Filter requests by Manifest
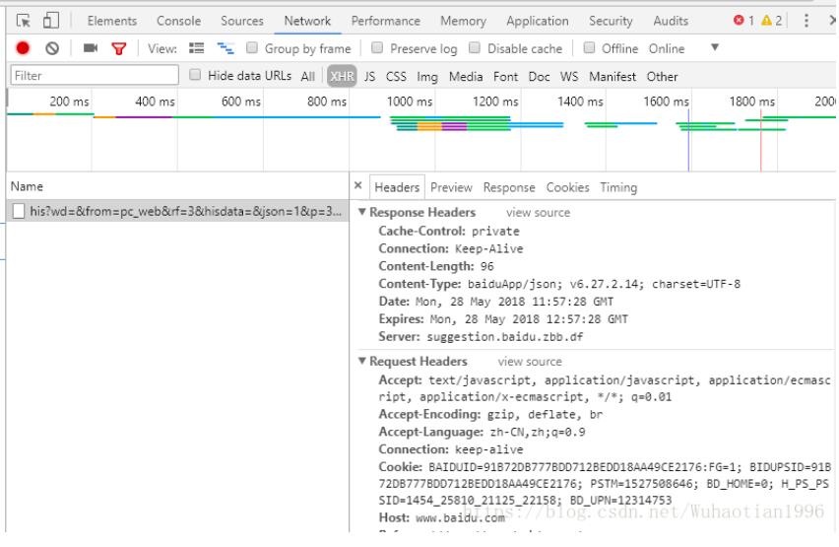 [613, 77]
